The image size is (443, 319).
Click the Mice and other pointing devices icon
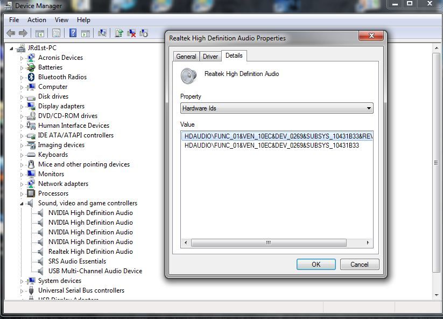pos(31,164)
